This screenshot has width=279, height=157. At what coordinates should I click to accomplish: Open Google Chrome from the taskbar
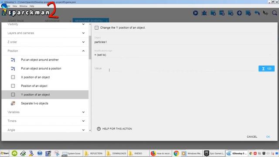(x=176, y=153)
